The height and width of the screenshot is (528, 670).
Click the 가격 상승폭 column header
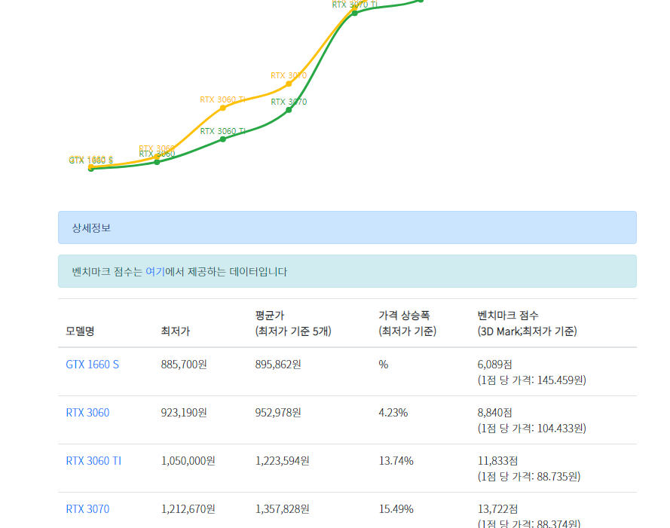click(x=407, y=323)
